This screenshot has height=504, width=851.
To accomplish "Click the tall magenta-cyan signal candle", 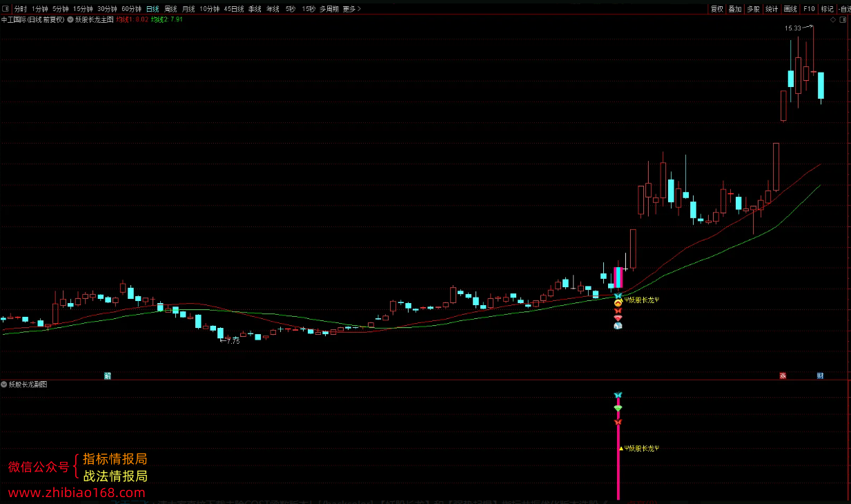I will click(618, 278).
